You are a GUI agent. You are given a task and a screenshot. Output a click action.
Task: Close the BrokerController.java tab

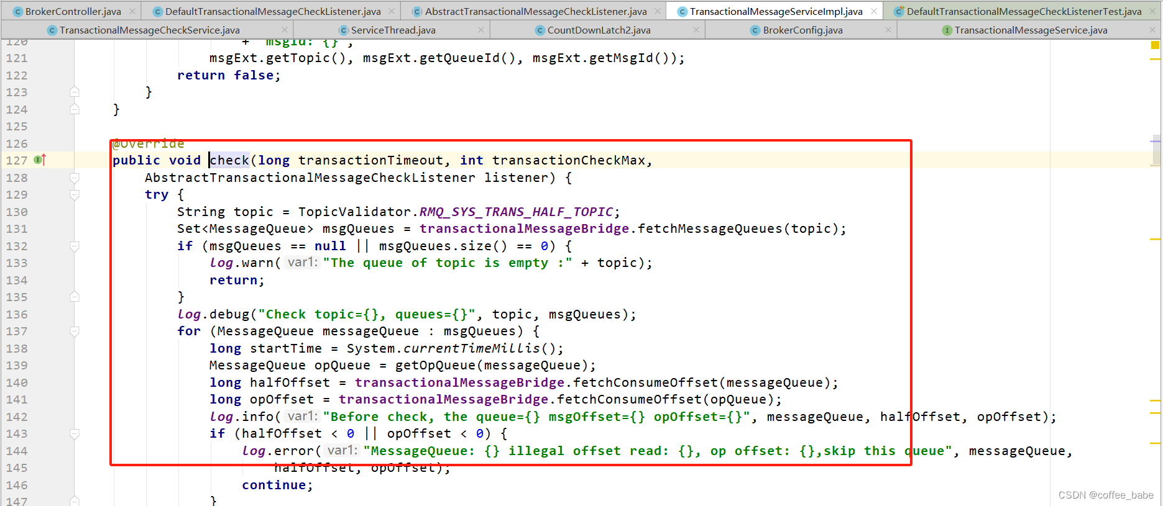[x=132, y=11]
